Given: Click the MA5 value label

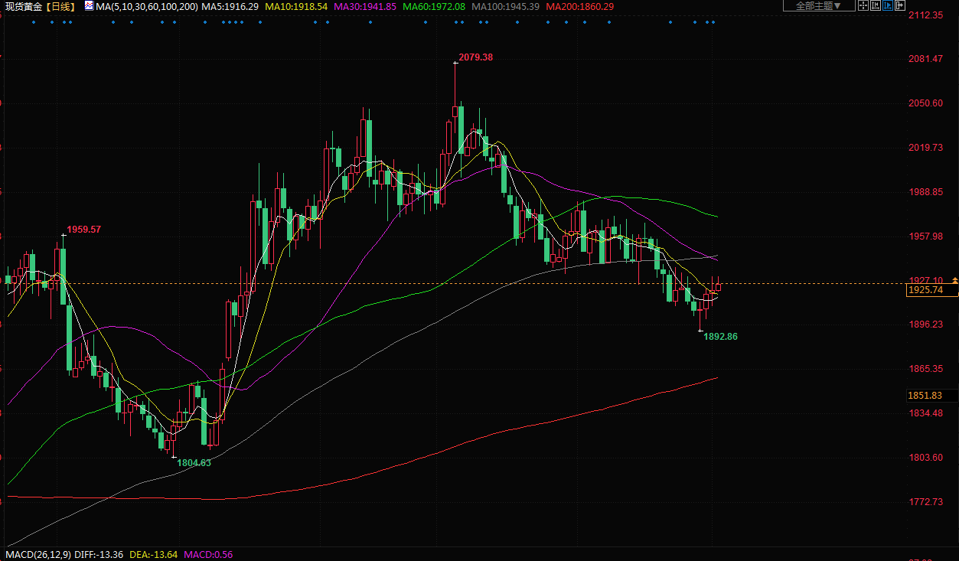Looking at the screenshot, I should (230, 6).
